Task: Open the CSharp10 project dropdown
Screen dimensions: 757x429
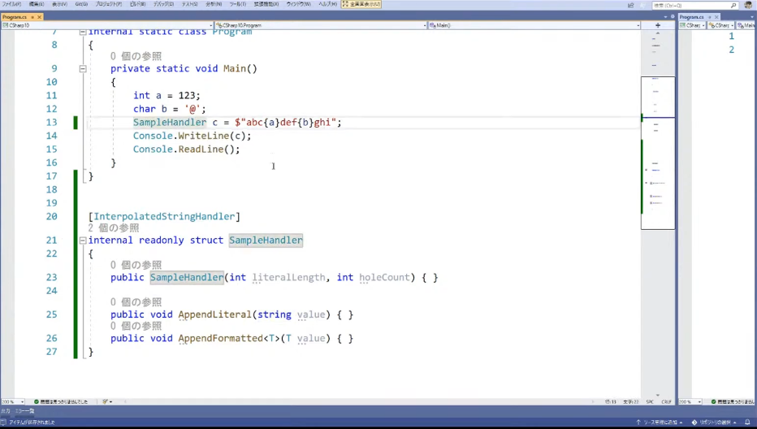Action: tap(107, 25)
